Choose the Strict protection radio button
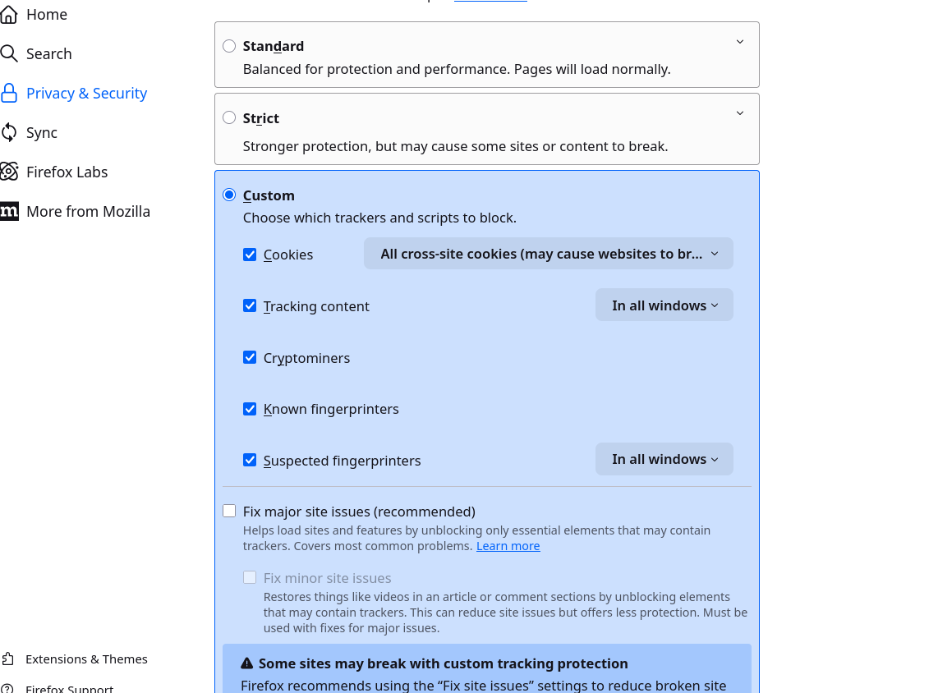 tap(229, 117)
